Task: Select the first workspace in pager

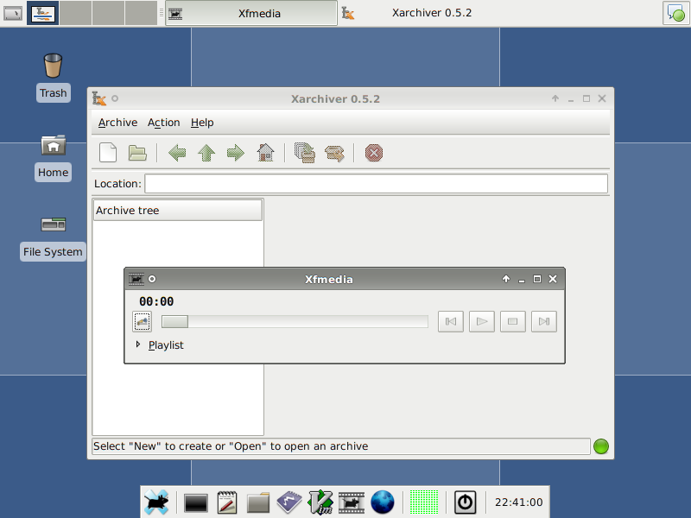Action: (42, 13)
